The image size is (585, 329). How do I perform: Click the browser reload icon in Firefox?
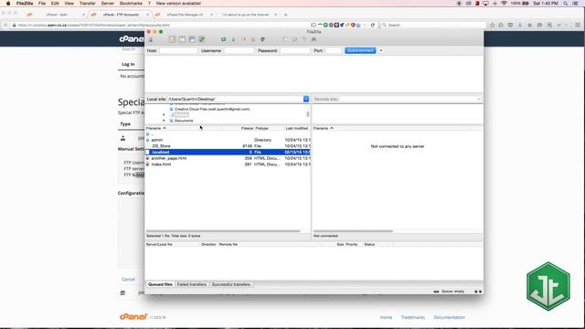click(372, 25)
